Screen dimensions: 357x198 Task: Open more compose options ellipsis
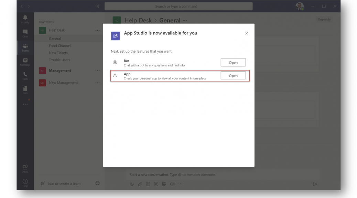pos(180,184)
